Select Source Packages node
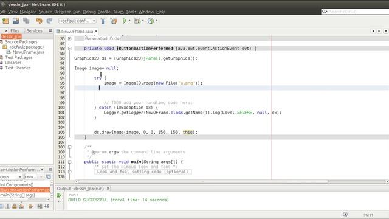The width and height of the screenshot is (389, 219). [x=21, y=42]
